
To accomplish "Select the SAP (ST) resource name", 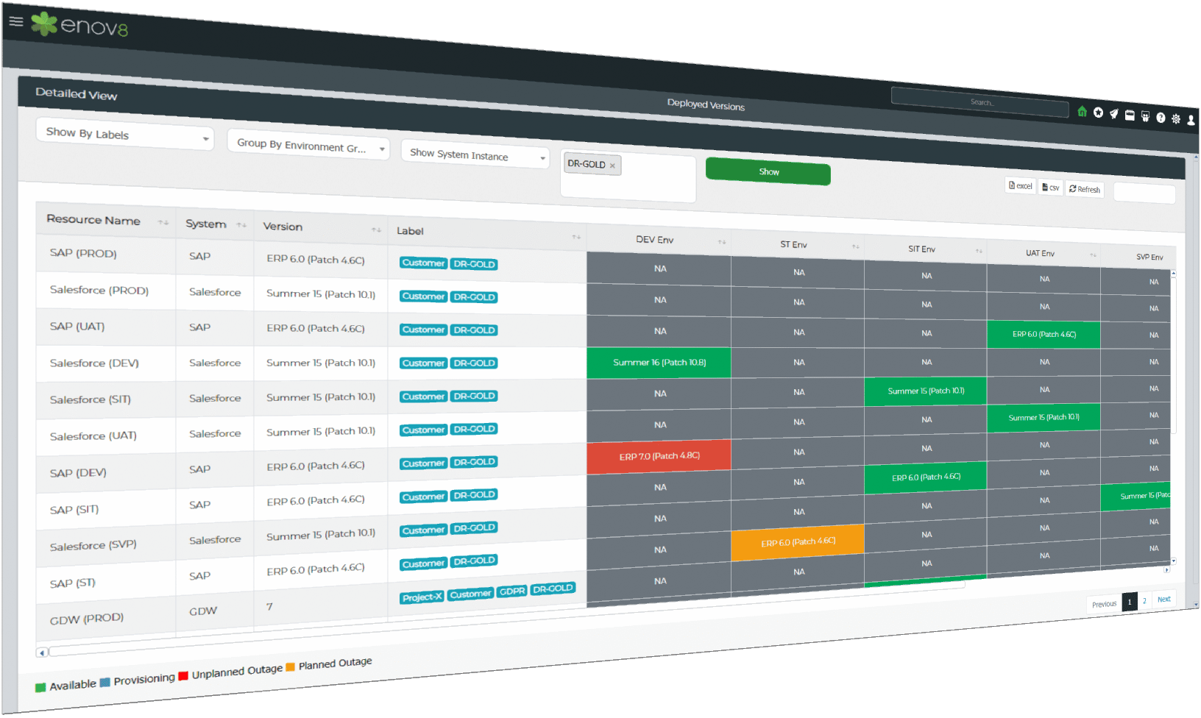I will click(x=73, y=583).
